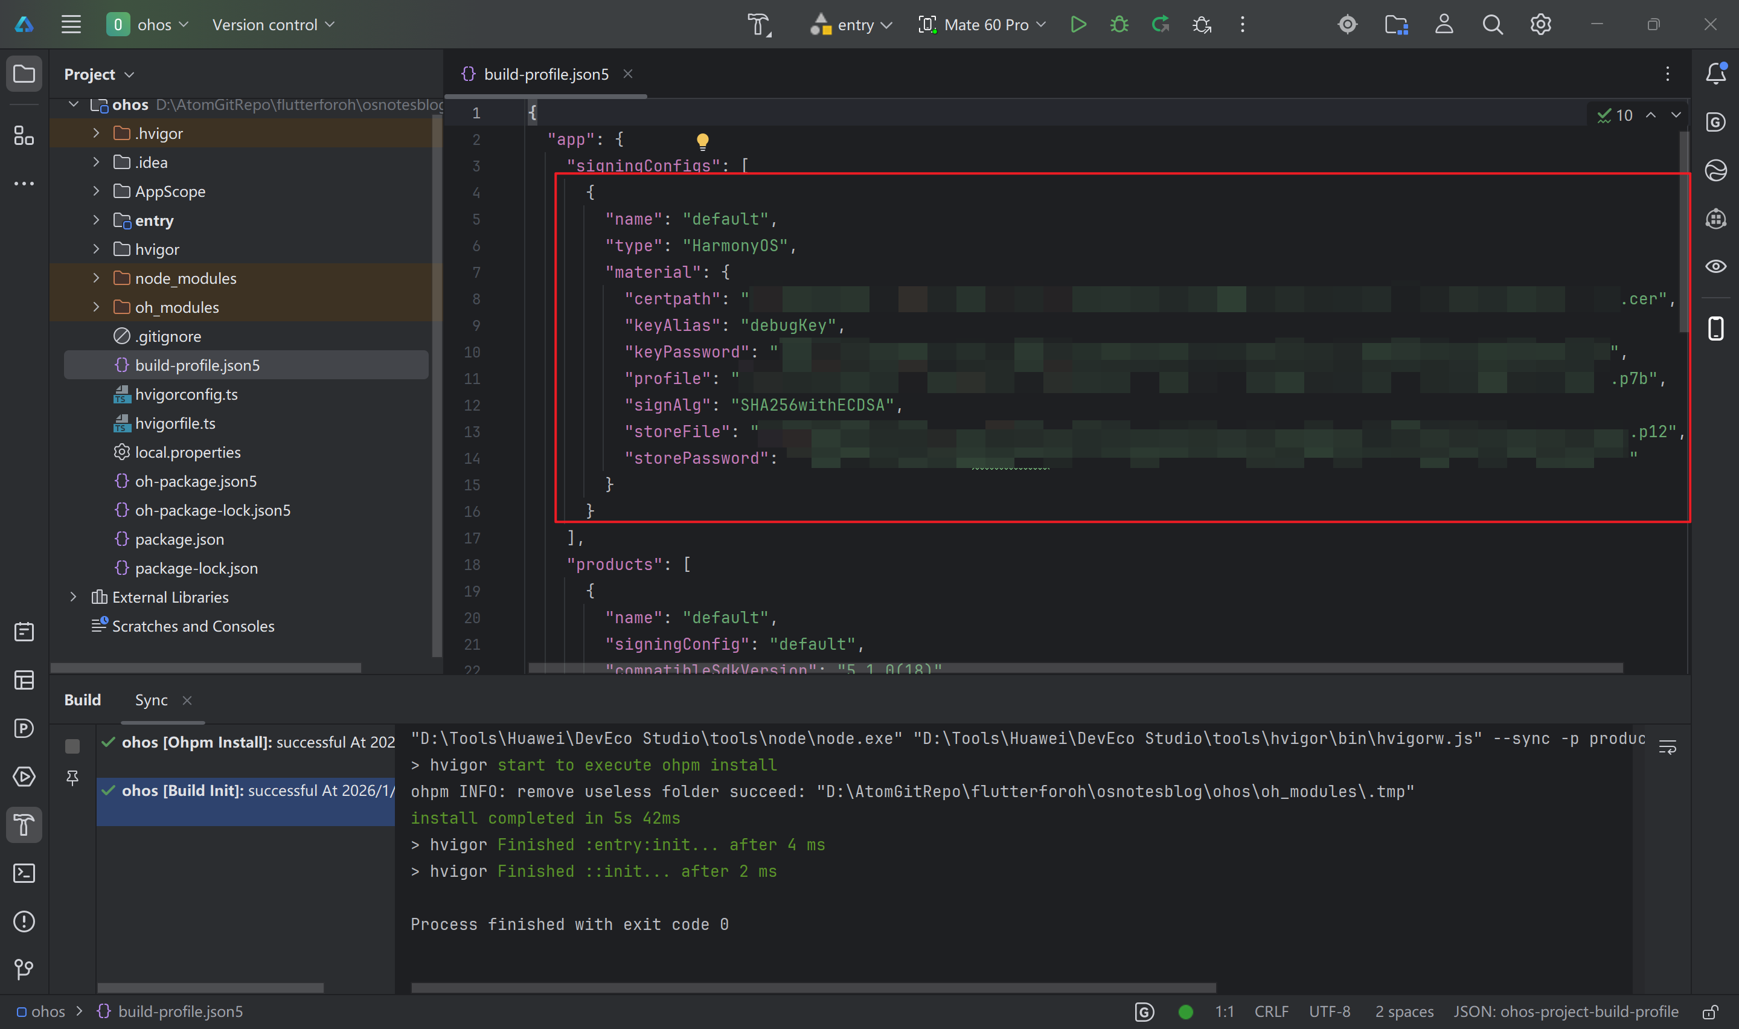The width and height of the screenshot is (1739, 1029).
Task: Click the project tree horizontal scrollbar
Action: [x=206, y=668]
